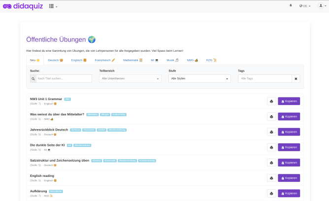The image size is (329, 201).
Task: Clear tags with the X button
Action: [x=296, y=79]
